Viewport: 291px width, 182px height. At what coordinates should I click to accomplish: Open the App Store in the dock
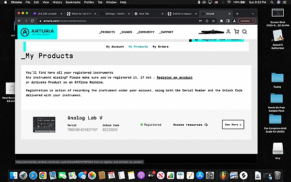tap(200, 175)
